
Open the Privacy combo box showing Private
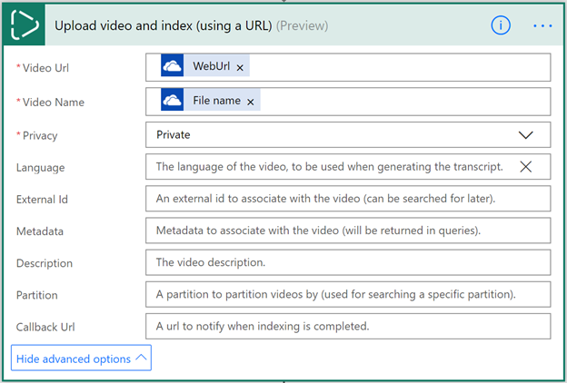(x=327, y=134)
